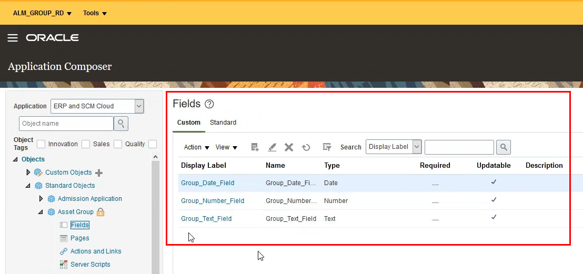Viewport: 583px width, 274px height.
Task: Click the Admission Application object link
Action: pos(89,199)
